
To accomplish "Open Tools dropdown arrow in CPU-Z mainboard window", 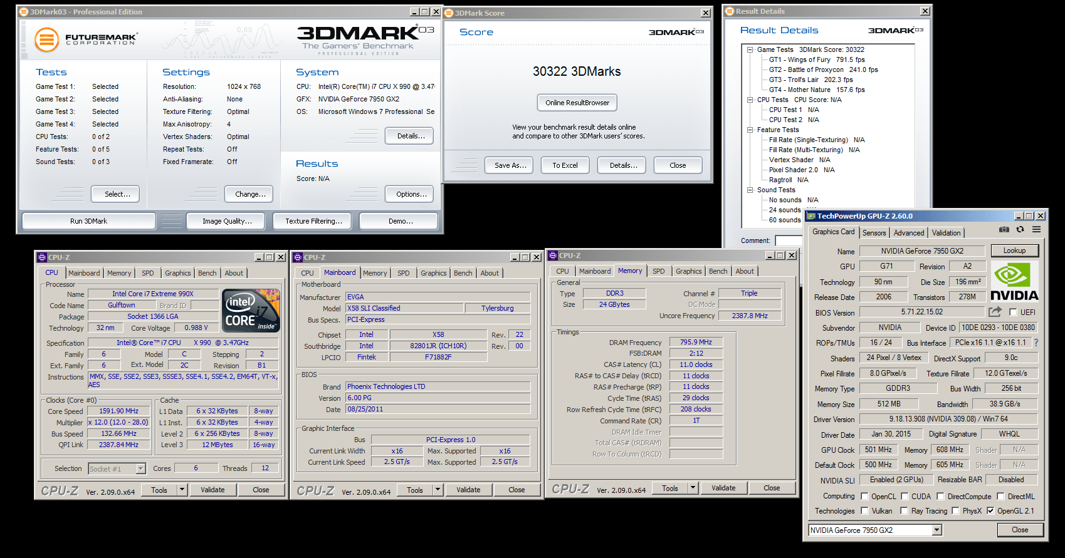I will 438,490.
